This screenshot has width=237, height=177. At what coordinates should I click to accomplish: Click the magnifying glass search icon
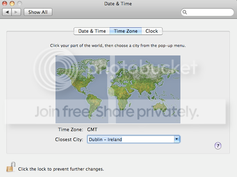(185, 12)
